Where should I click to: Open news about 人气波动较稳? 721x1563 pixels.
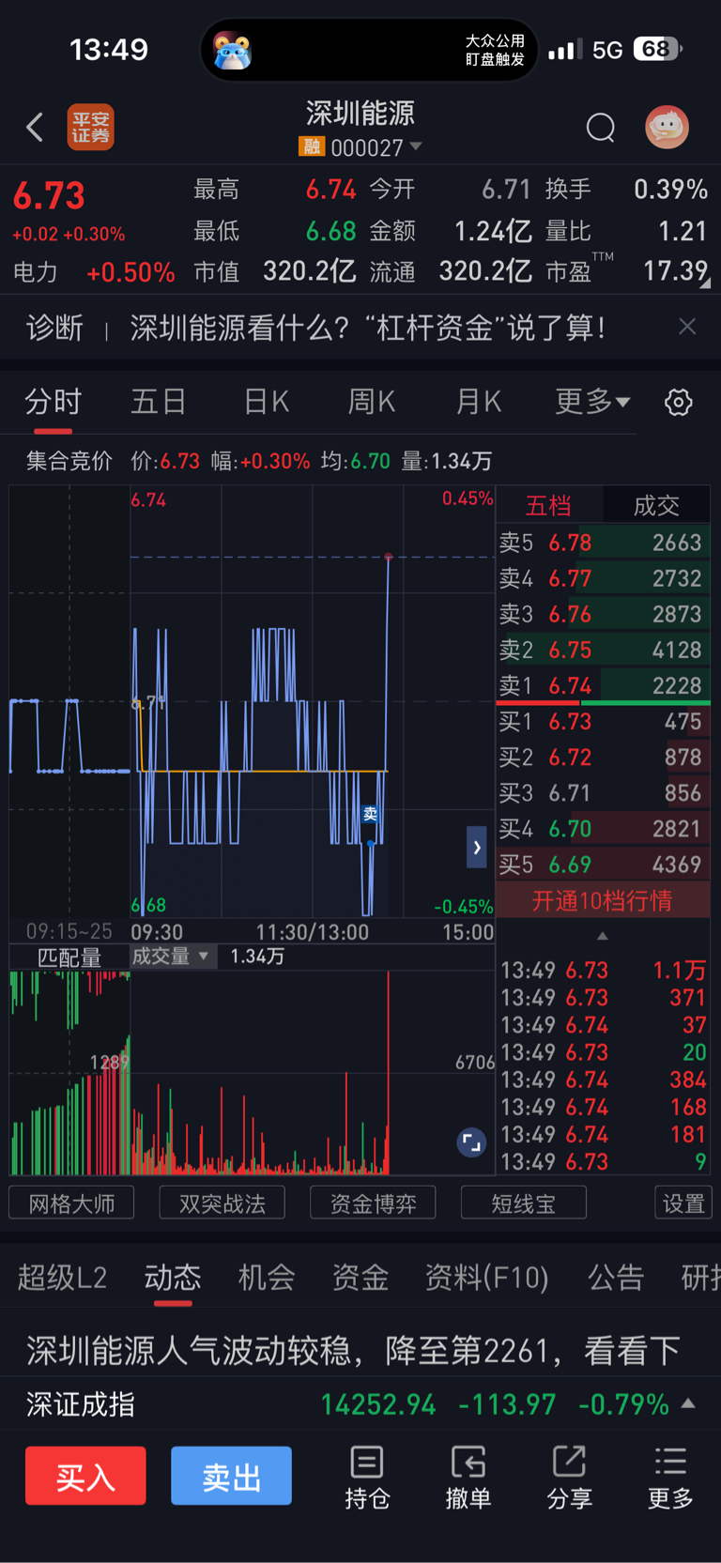click(x=354, y=1351)
